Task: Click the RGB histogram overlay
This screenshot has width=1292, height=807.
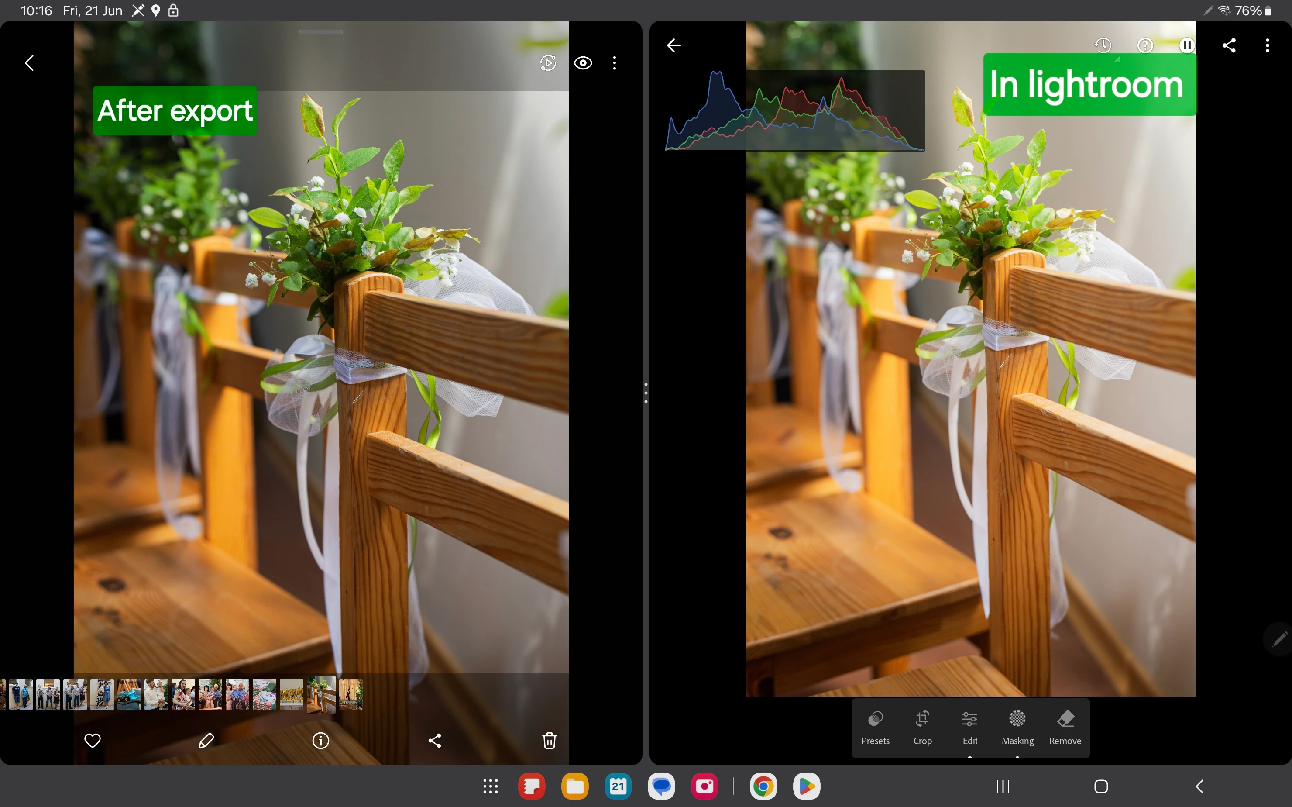Action: pyautogui.click(x=795, y=111)
